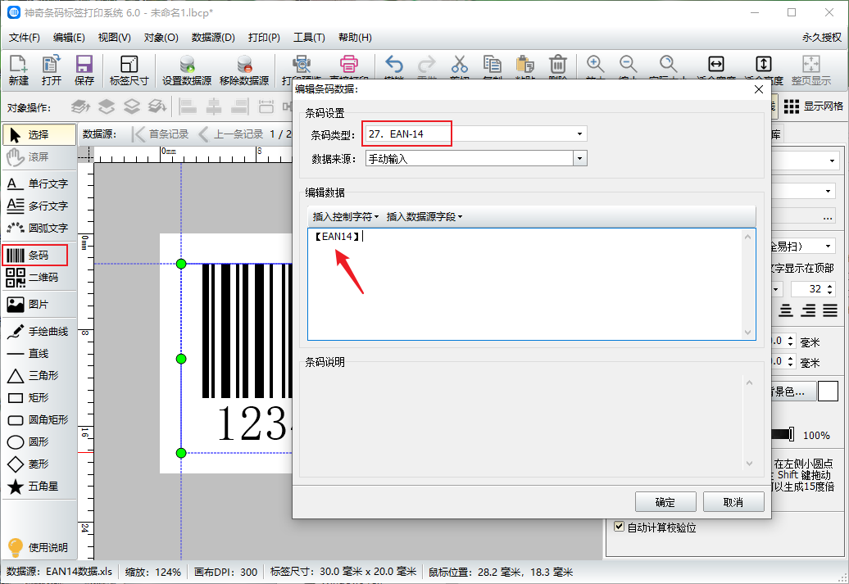This screenshot has width=849, height=584.
Task: Open the barcode type (条码类型) dropdown
Action: tap(579, 134)
